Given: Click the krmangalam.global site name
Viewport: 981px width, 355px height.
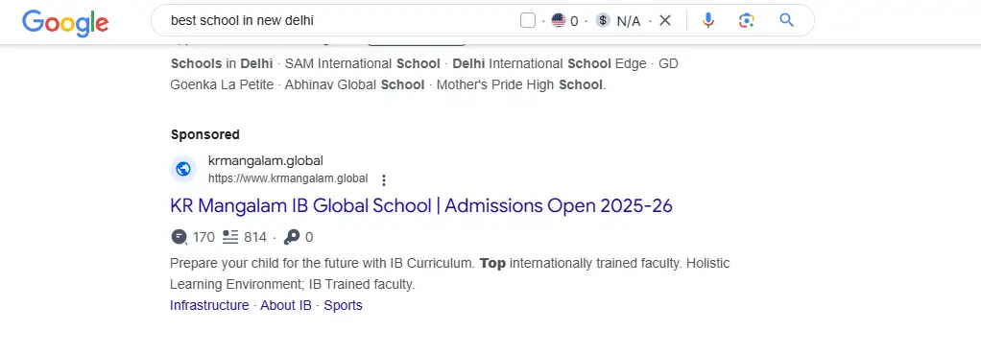Looking at the screenshot, I should pos(265,161).
